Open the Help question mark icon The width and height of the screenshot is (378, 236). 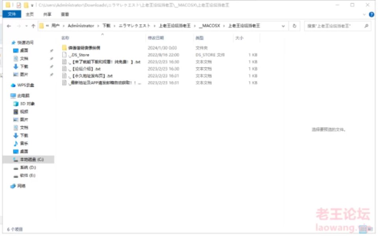(x=371, y=14)
